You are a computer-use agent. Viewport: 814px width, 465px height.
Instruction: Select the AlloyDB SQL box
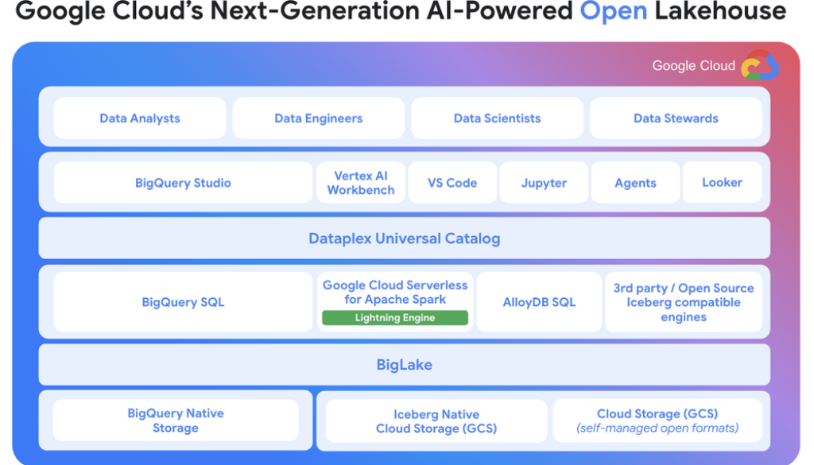point(539,302)
